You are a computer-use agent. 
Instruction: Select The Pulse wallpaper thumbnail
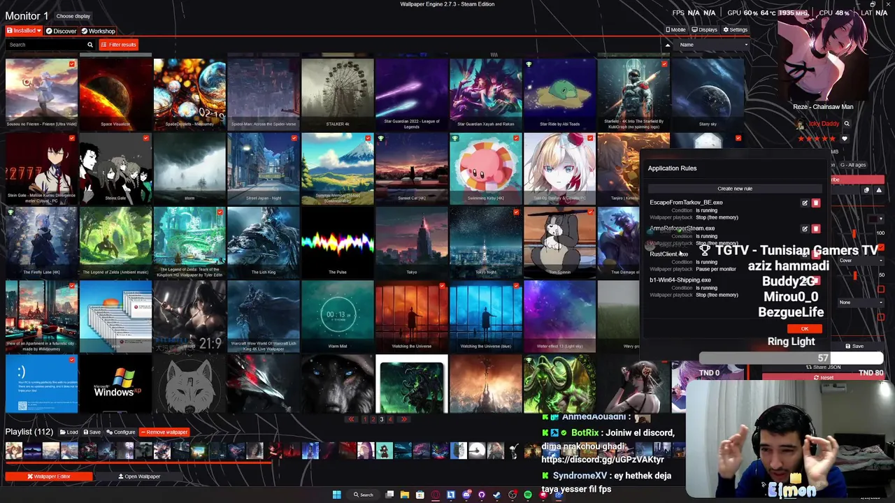click(x=338, y=242)
